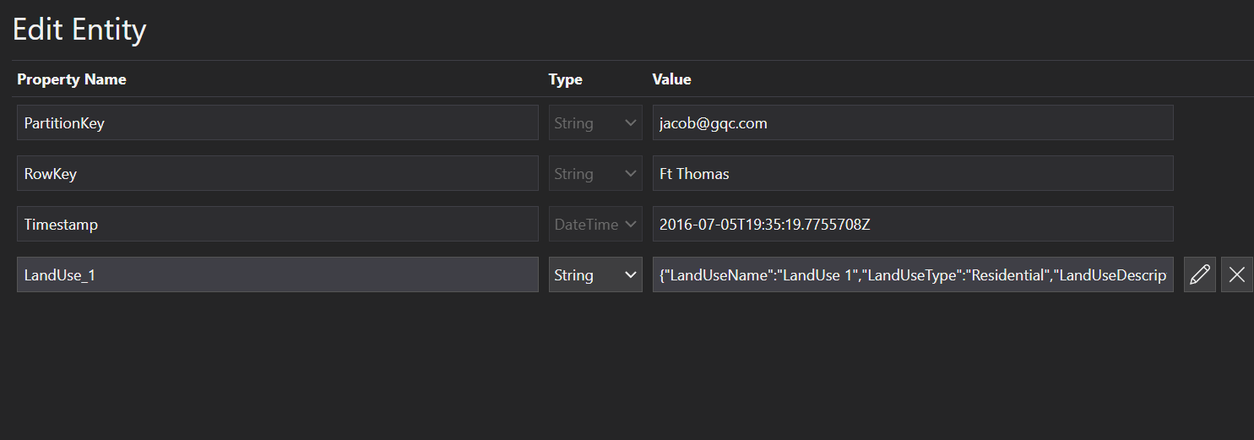Viewport: 1254px width, 440px height.
Task: Open the Type dropdown for RowKey
Action: [595, 173]
